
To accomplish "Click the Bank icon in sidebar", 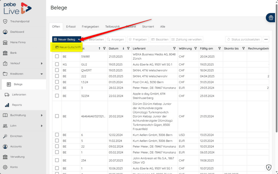I will click(x=5, y=53).
